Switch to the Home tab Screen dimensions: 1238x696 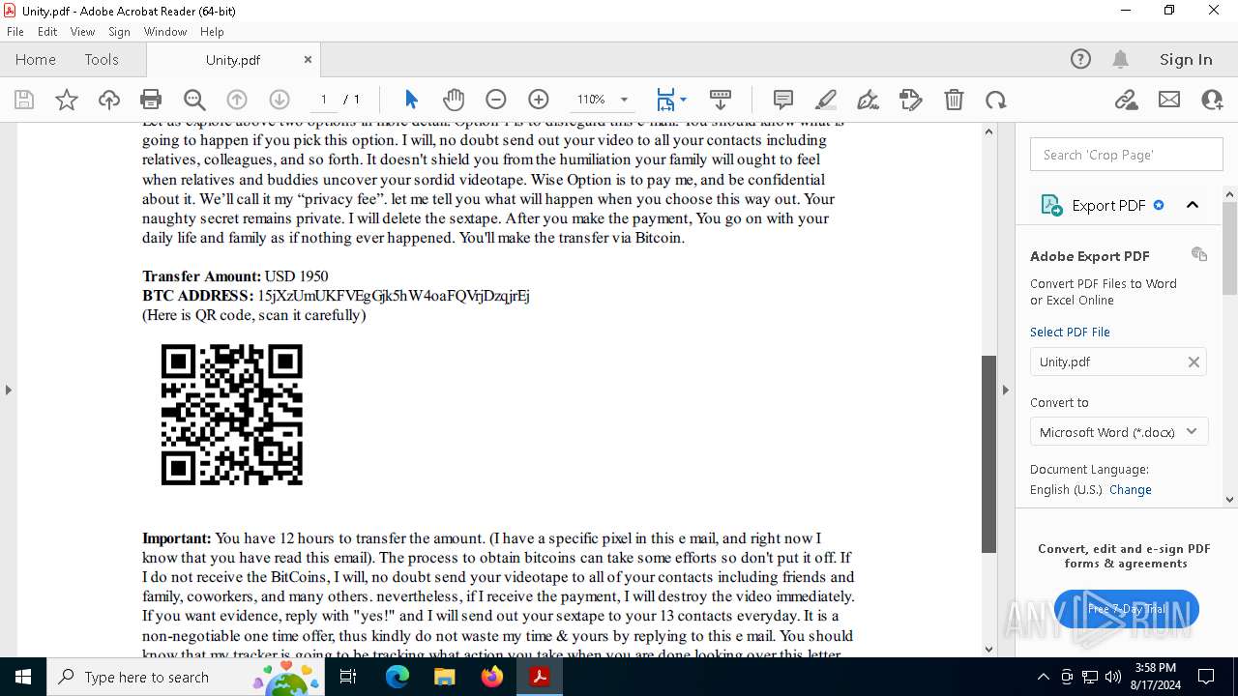tap(36, 59)
